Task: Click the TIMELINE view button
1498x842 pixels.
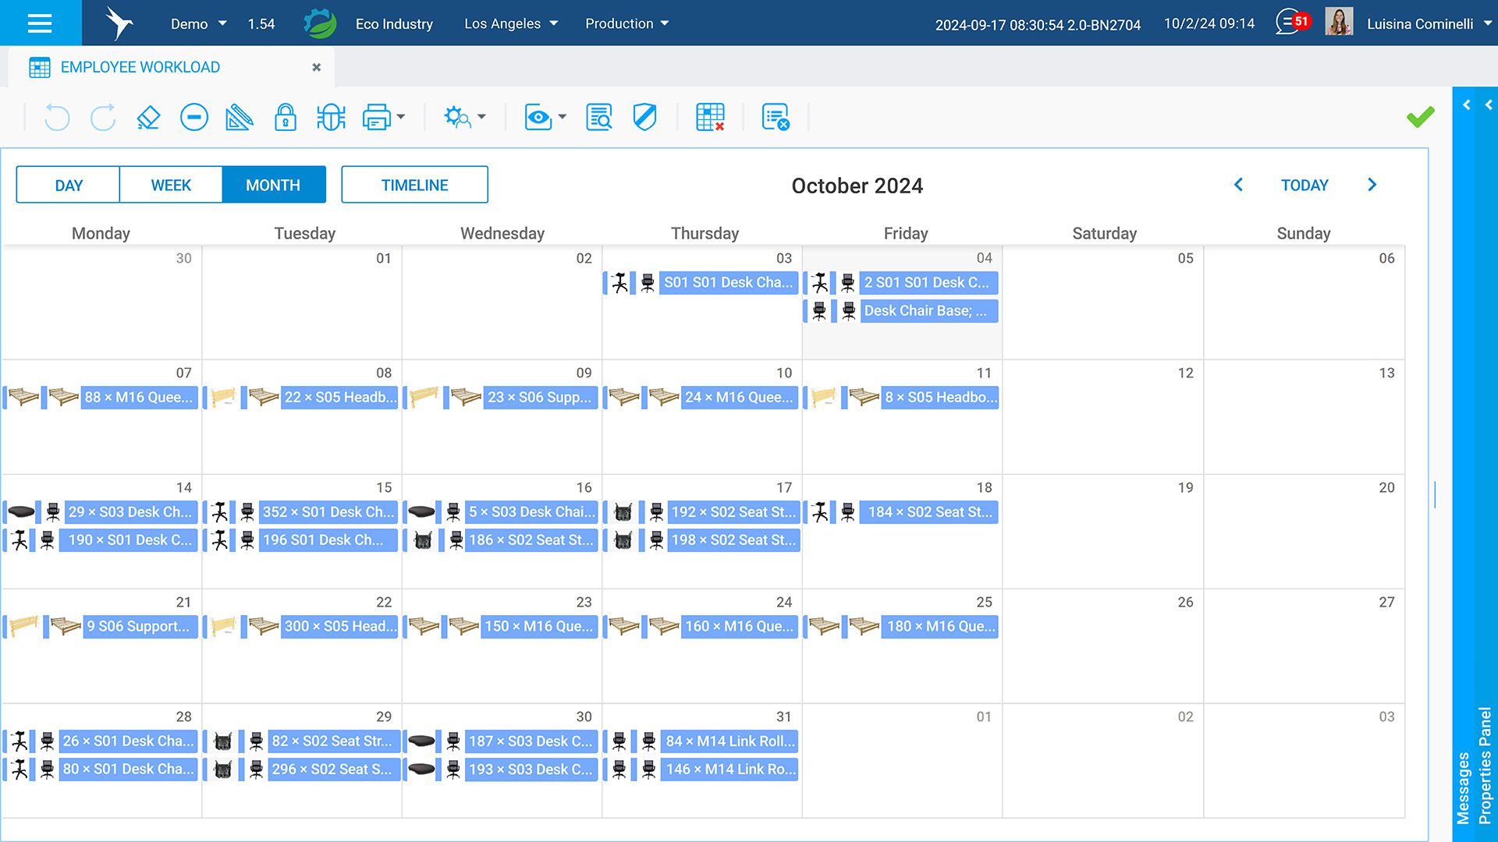Action: (x=414, y=185)
